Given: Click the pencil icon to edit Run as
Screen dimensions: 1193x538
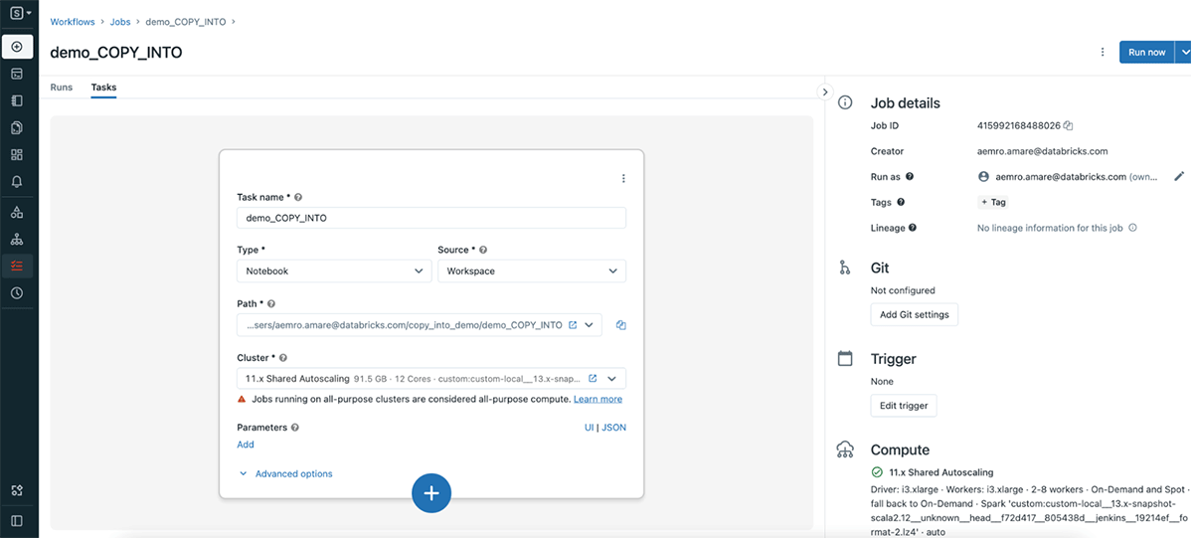Looking at the screenshot, I should tap(1179, 176).
